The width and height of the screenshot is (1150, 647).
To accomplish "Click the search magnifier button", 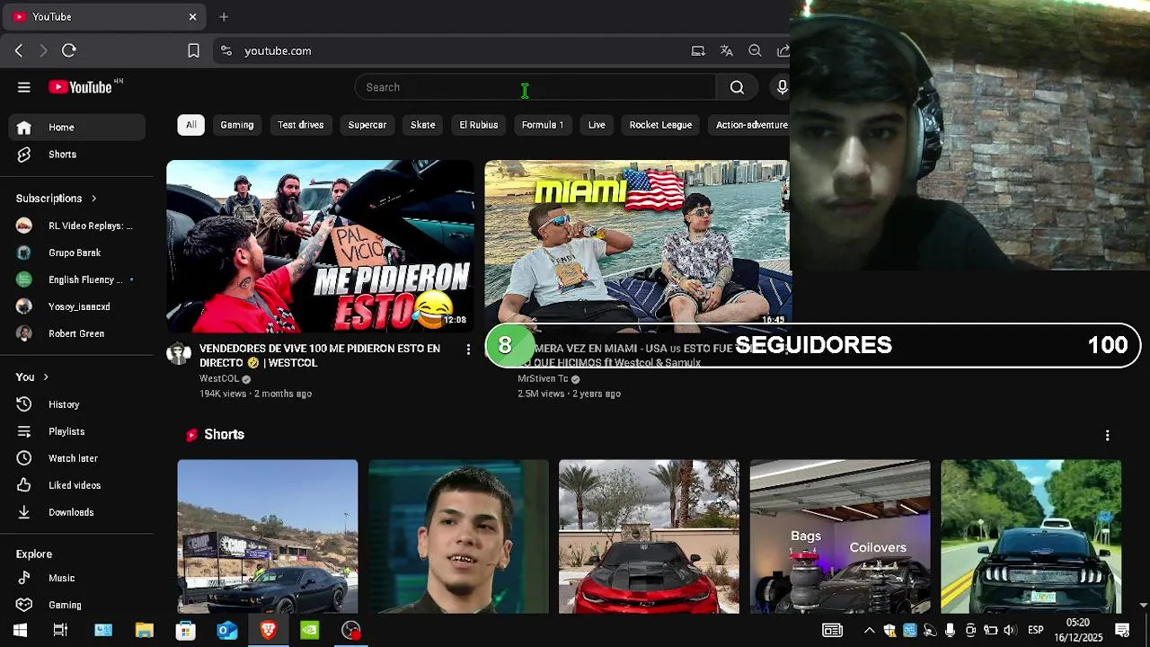I will pyautogui.click(x=737, y=87).
